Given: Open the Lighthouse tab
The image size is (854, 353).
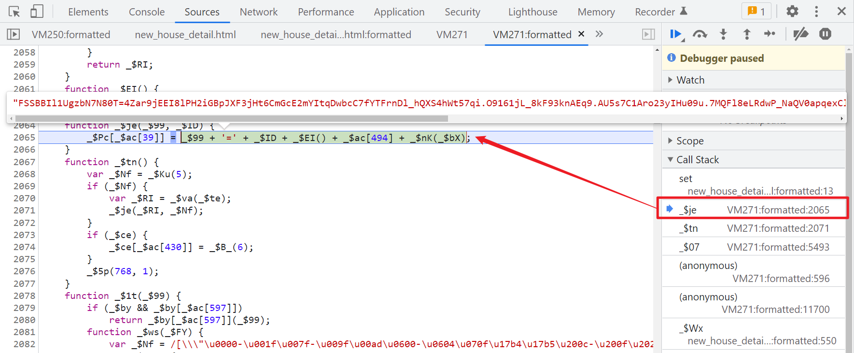Looking at the screenshot, I should 533,12.
